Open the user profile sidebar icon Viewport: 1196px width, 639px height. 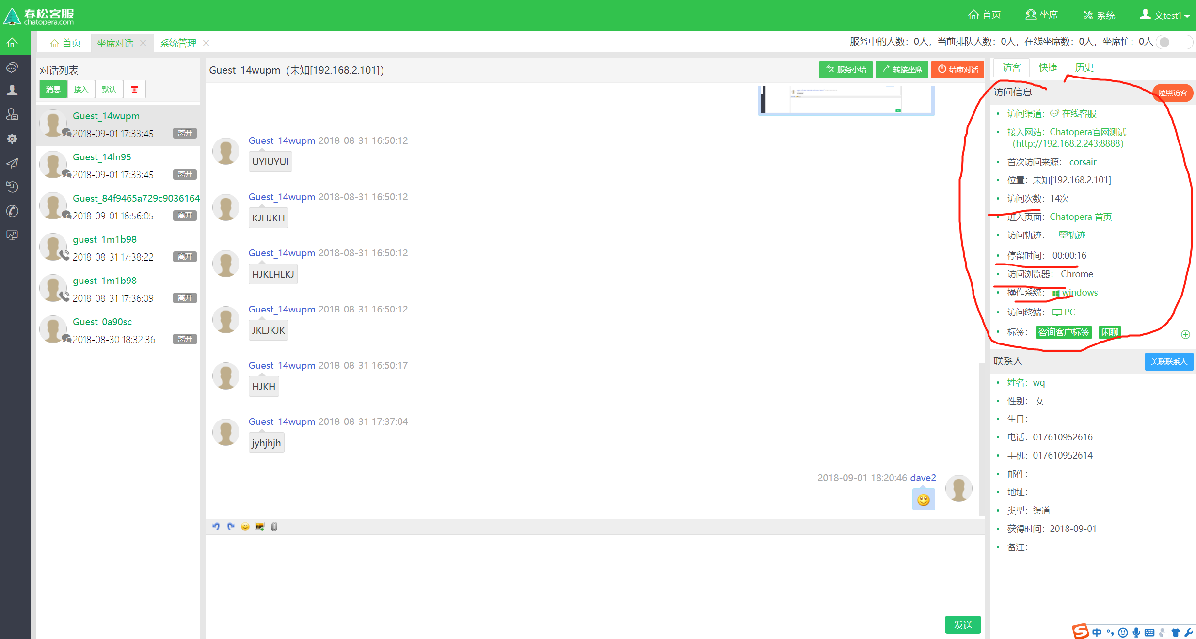[12, 90]
